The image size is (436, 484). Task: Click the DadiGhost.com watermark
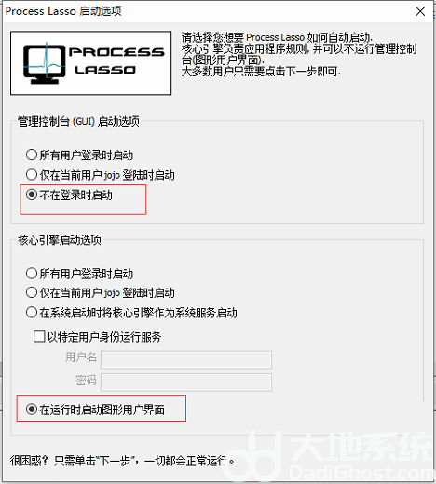point(361,474)
